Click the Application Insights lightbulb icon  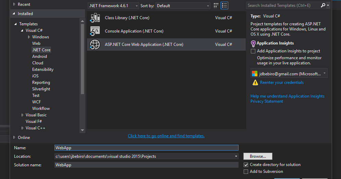(253, 44)
